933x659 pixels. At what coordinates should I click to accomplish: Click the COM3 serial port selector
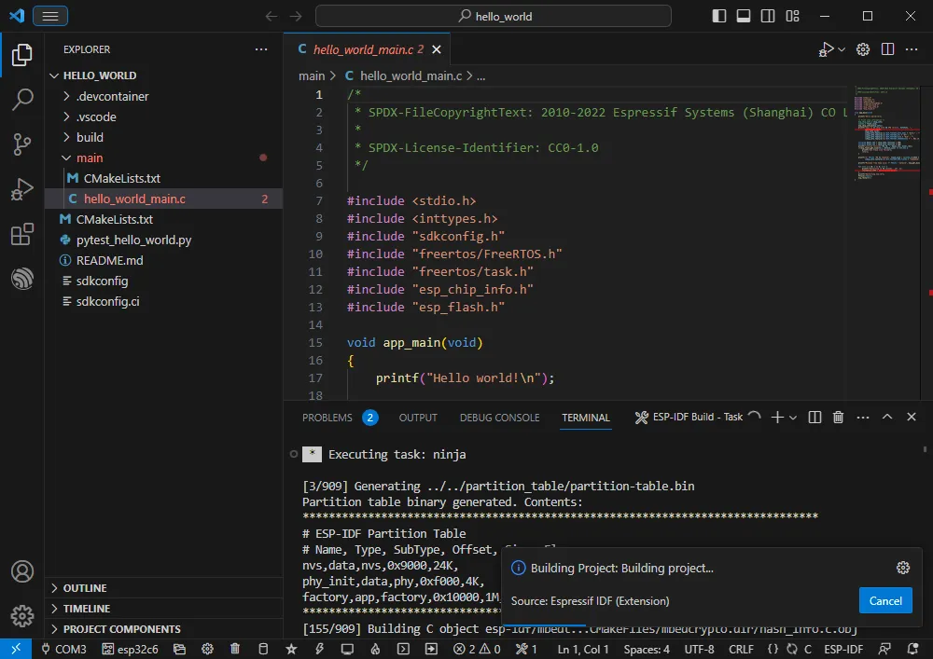[x=63, y=649]
